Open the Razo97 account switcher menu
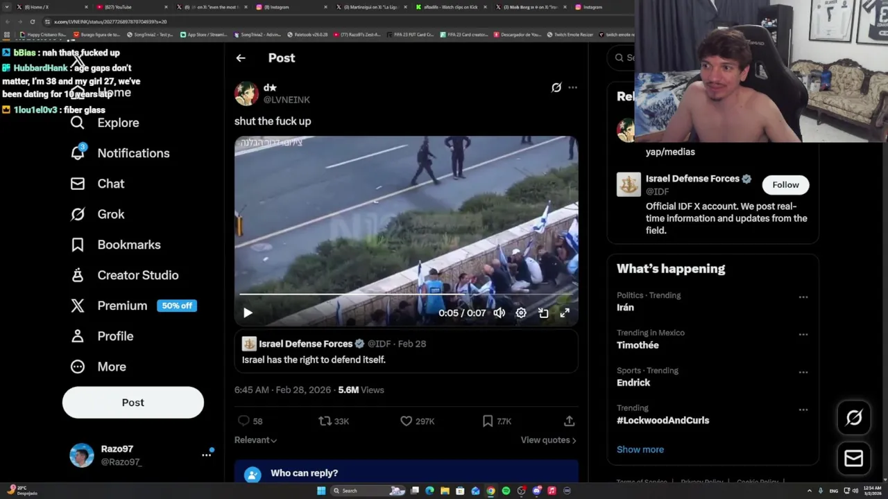The image size is (888, 499). coord(207,455)
